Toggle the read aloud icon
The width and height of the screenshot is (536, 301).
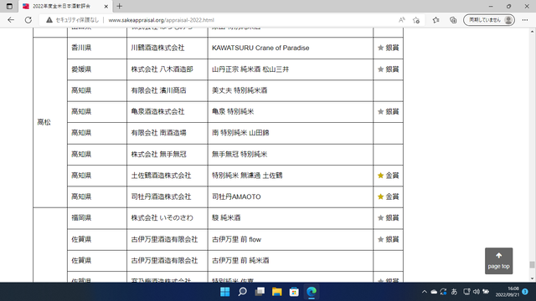[x=402, y=20]
